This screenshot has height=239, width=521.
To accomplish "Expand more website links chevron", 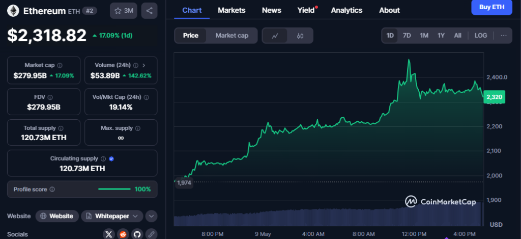I will tap(151, 217).
